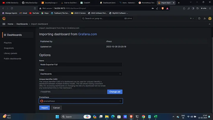Click the Cancel button
213x120 pixels.
(x=57, y=108)
